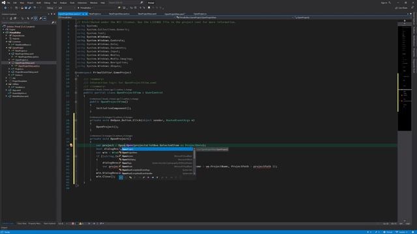Collapse the PrimalEditor project node

(x=4, y=32)
